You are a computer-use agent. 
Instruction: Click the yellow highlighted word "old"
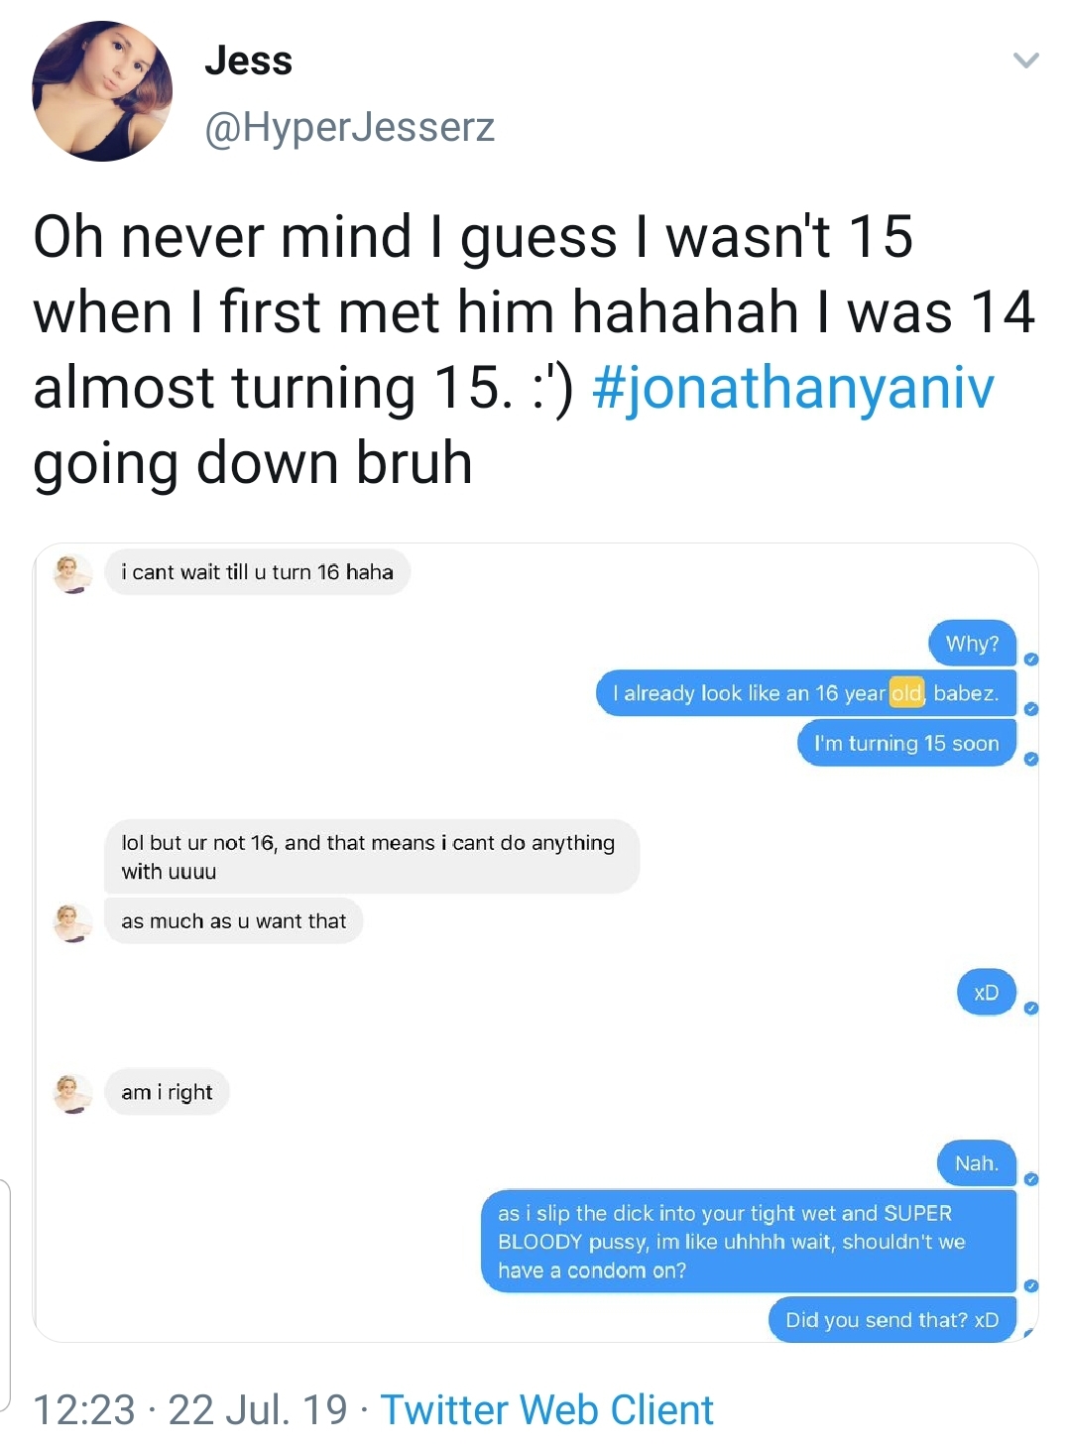tap(906, 693)
